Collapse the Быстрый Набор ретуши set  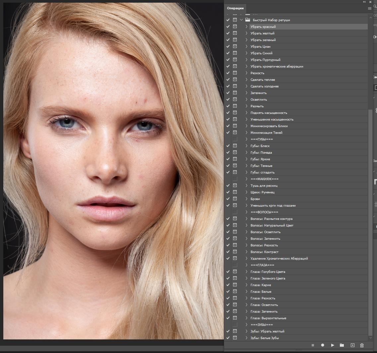241,20
